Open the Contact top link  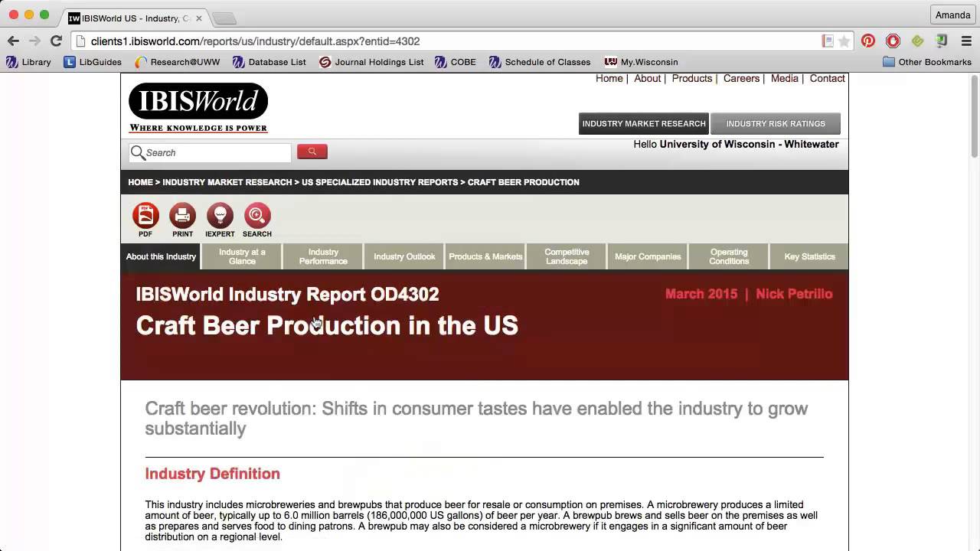click(x=827, y=78)
